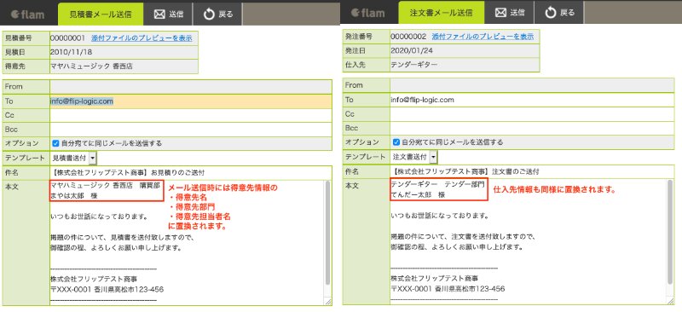Click flam logo in estimate mail window
Viewport: 682px width, 312px height.
click(x=28, y=14)
